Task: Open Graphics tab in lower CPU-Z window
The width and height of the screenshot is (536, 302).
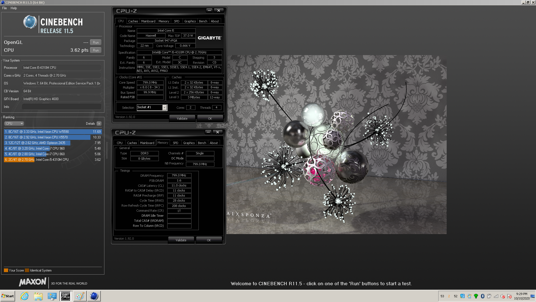Action: (189, 143)
